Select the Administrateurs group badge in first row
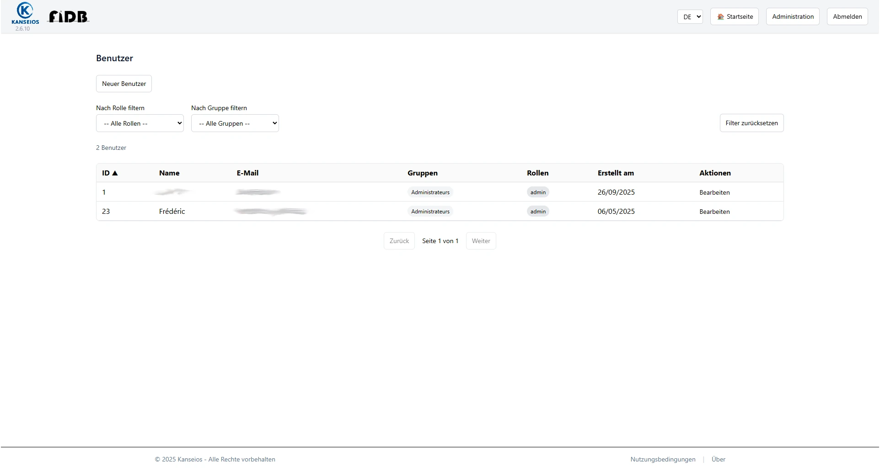The height and width of the screenshot is (472, 880). [430, 192]
